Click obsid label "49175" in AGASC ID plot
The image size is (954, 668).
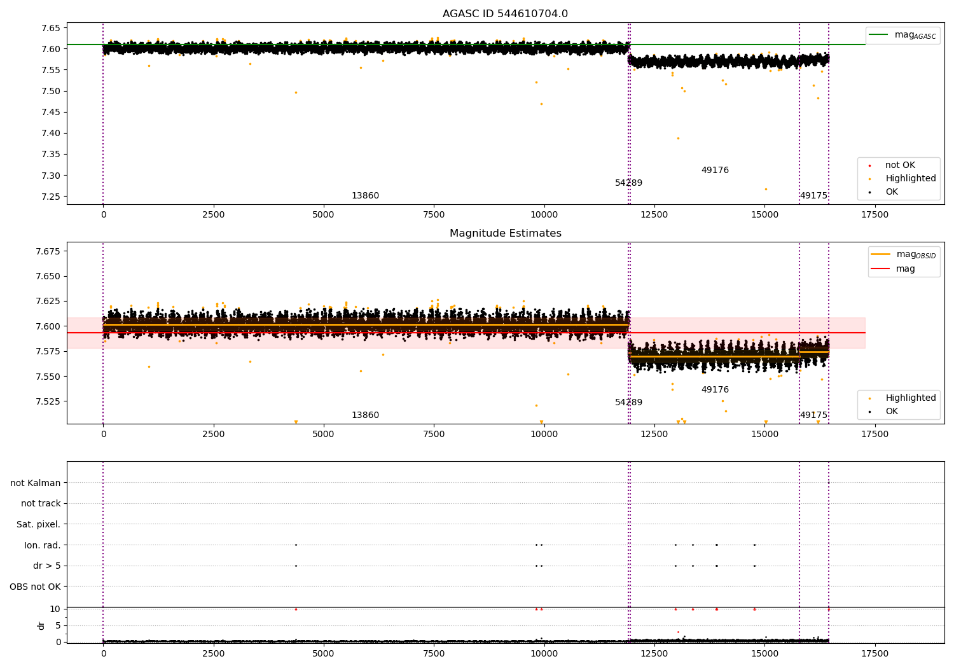point(813,196)
